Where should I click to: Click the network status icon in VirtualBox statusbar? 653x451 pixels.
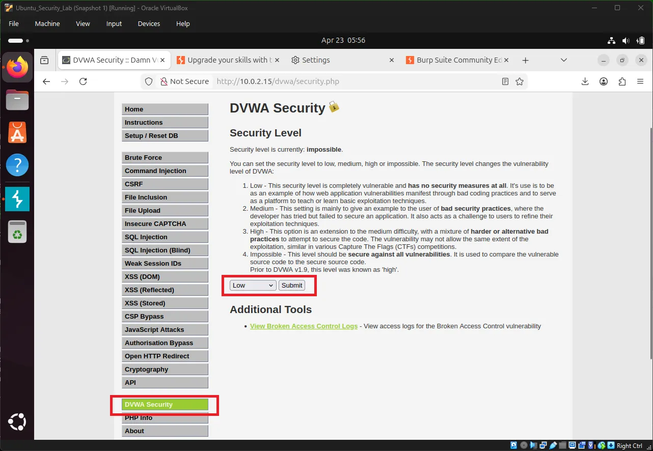(x=543, y=445)
